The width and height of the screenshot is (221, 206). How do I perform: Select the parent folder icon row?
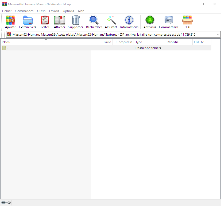click(x=4, y=48)
